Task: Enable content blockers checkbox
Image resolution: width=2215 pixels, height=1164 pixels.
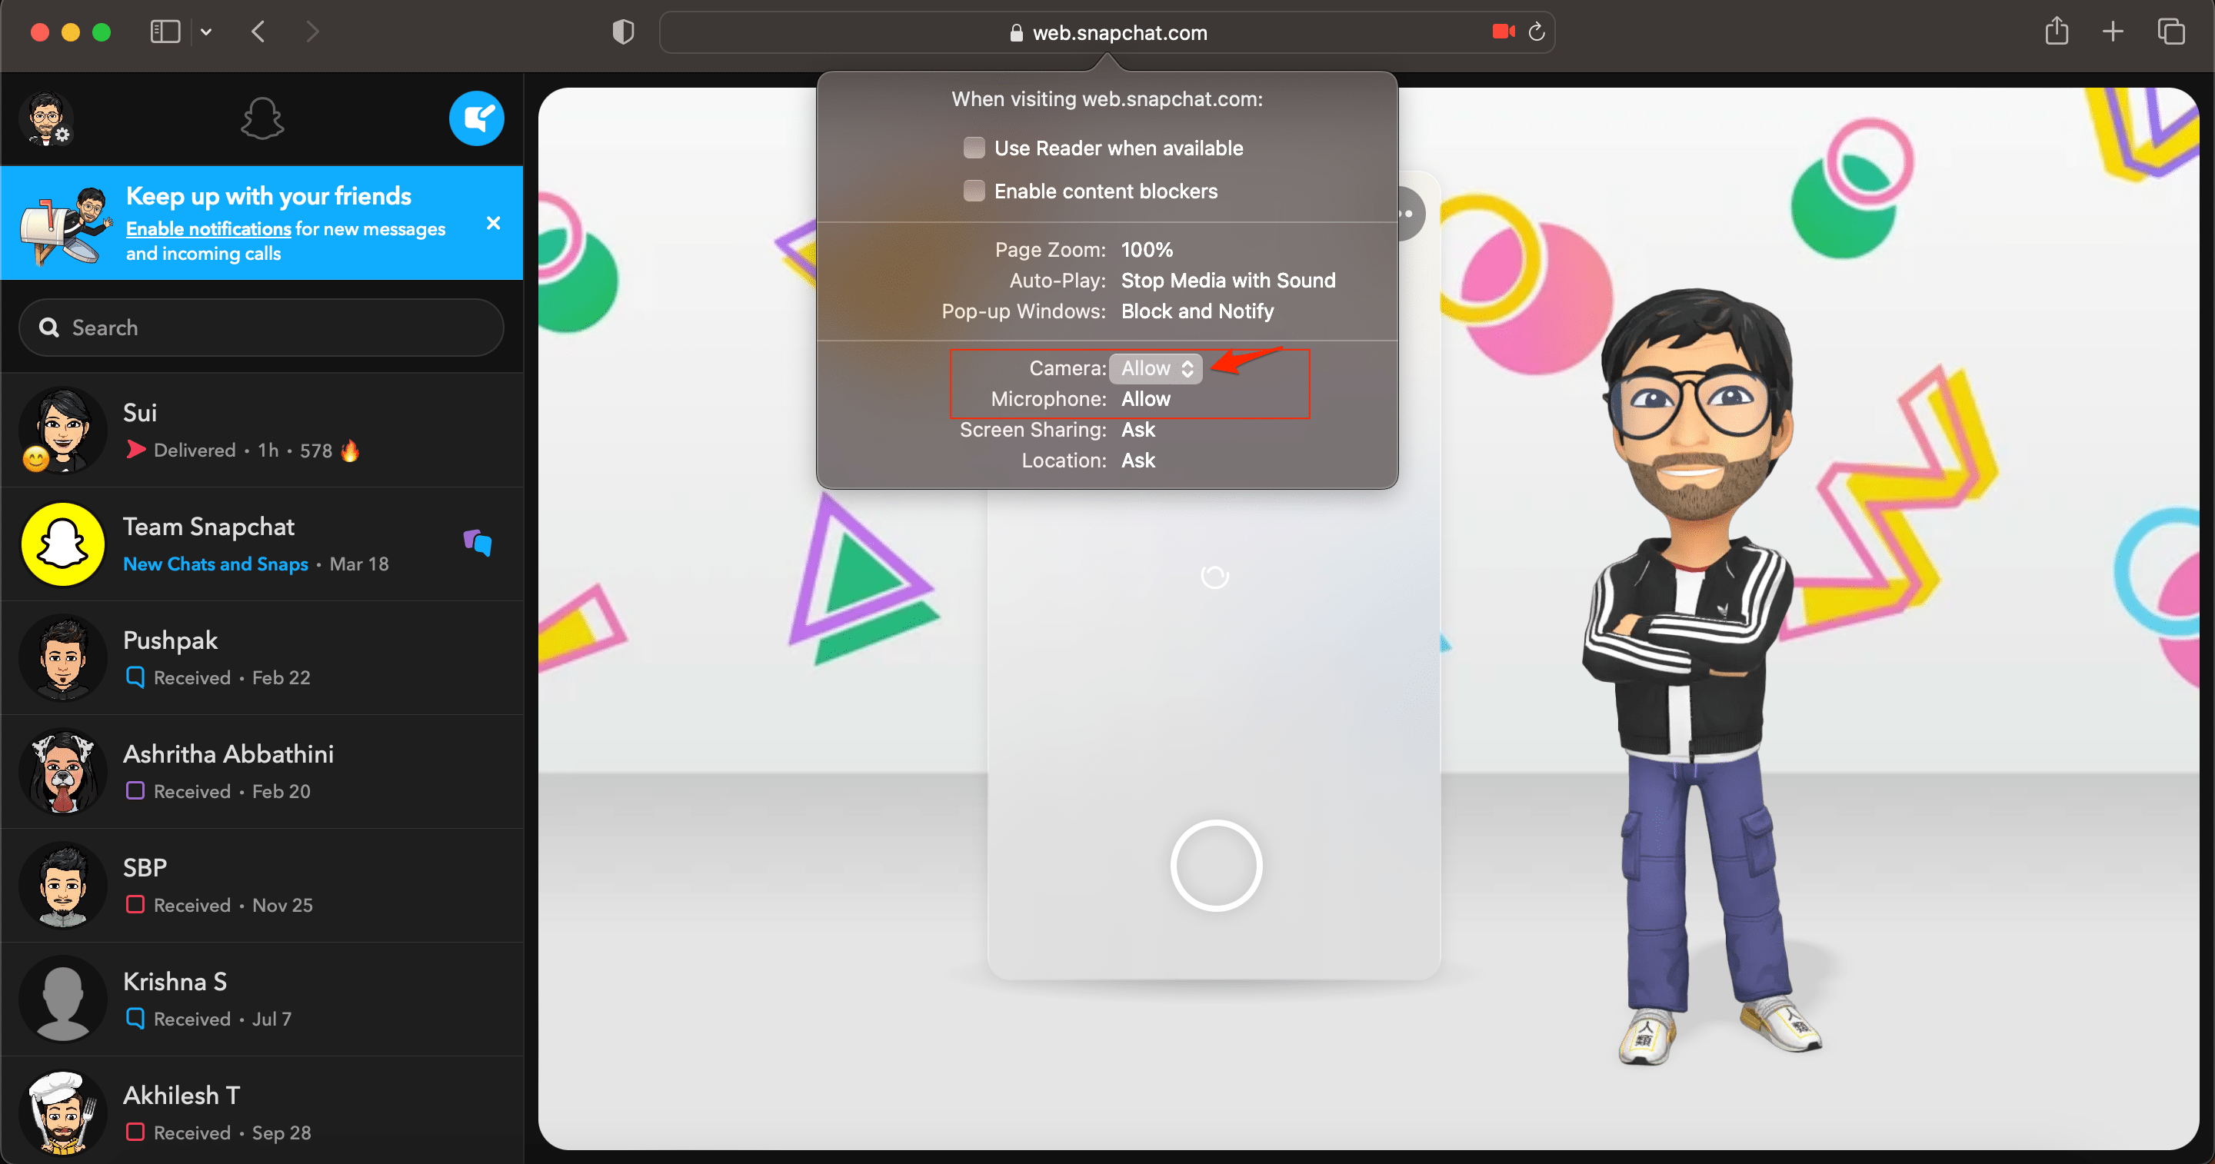Action: pos(974,191)
